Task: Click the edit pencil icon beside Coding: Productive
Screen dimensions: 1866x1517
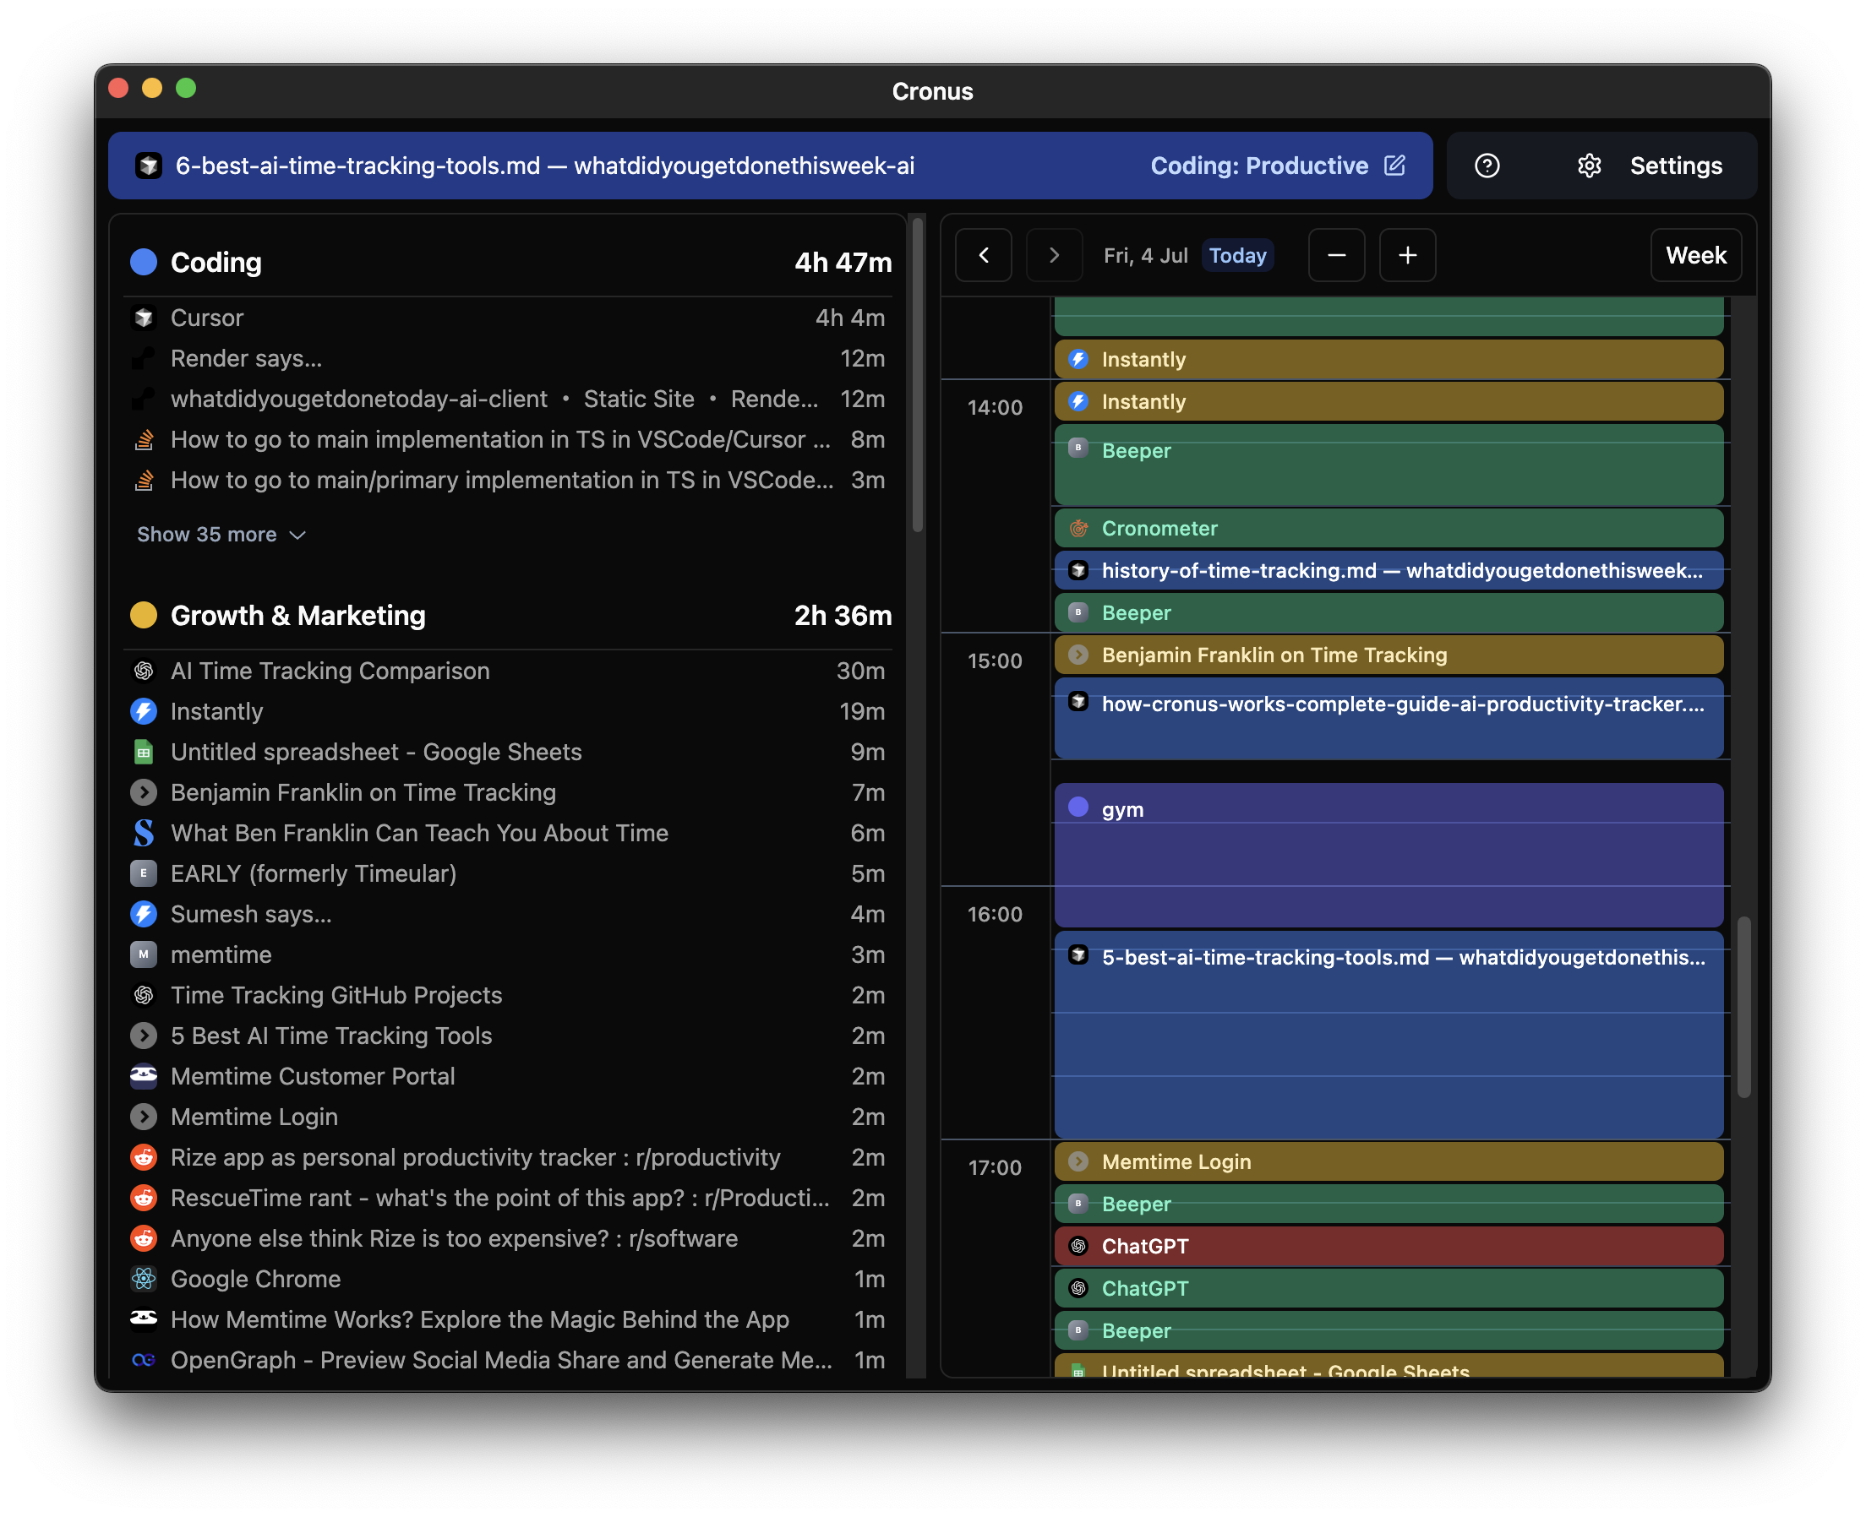Action: [1394, 166]
